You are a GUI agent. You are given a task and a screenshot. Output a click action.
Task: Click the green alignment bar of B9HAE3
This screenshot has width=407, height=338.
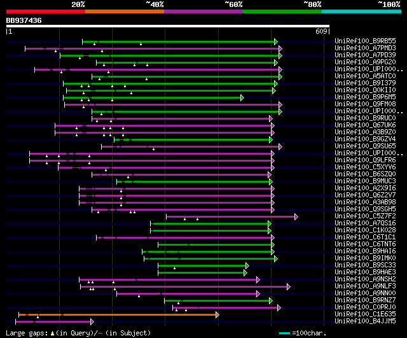pyautogui.click(x=201, y=273)
